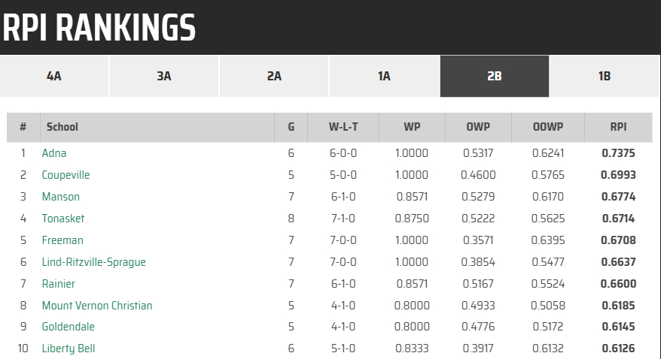661x359 pixels.
Task: Click the RPI column header
Action: tap(618, 127)
